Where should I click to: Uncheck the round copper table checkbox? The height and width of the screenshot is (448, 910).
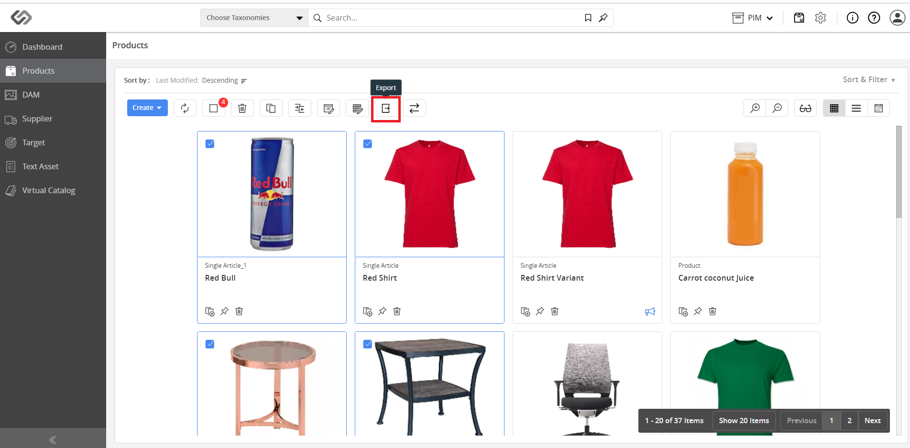[x=210, y=344]
